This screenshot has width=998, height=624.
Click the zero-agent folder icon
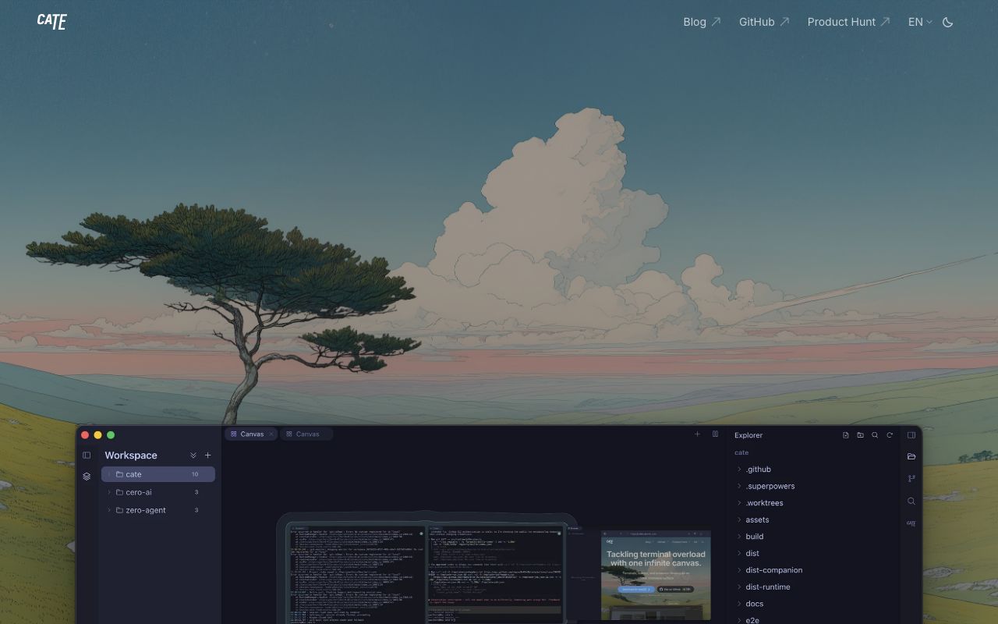point(119,510)
